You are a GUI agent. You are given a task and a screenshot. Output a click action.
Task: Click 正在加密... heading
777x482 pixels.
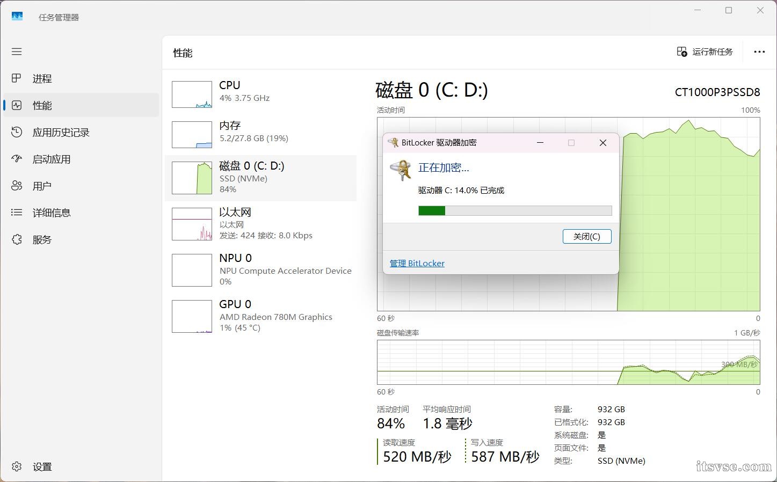tap(444, 167)
